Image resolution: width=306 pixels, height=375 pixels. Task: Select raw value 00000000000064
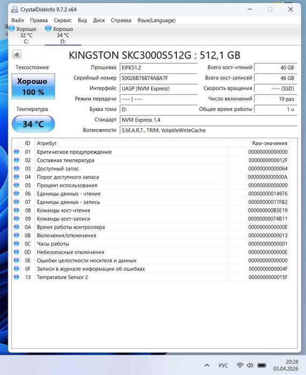(x=268, y=168)
